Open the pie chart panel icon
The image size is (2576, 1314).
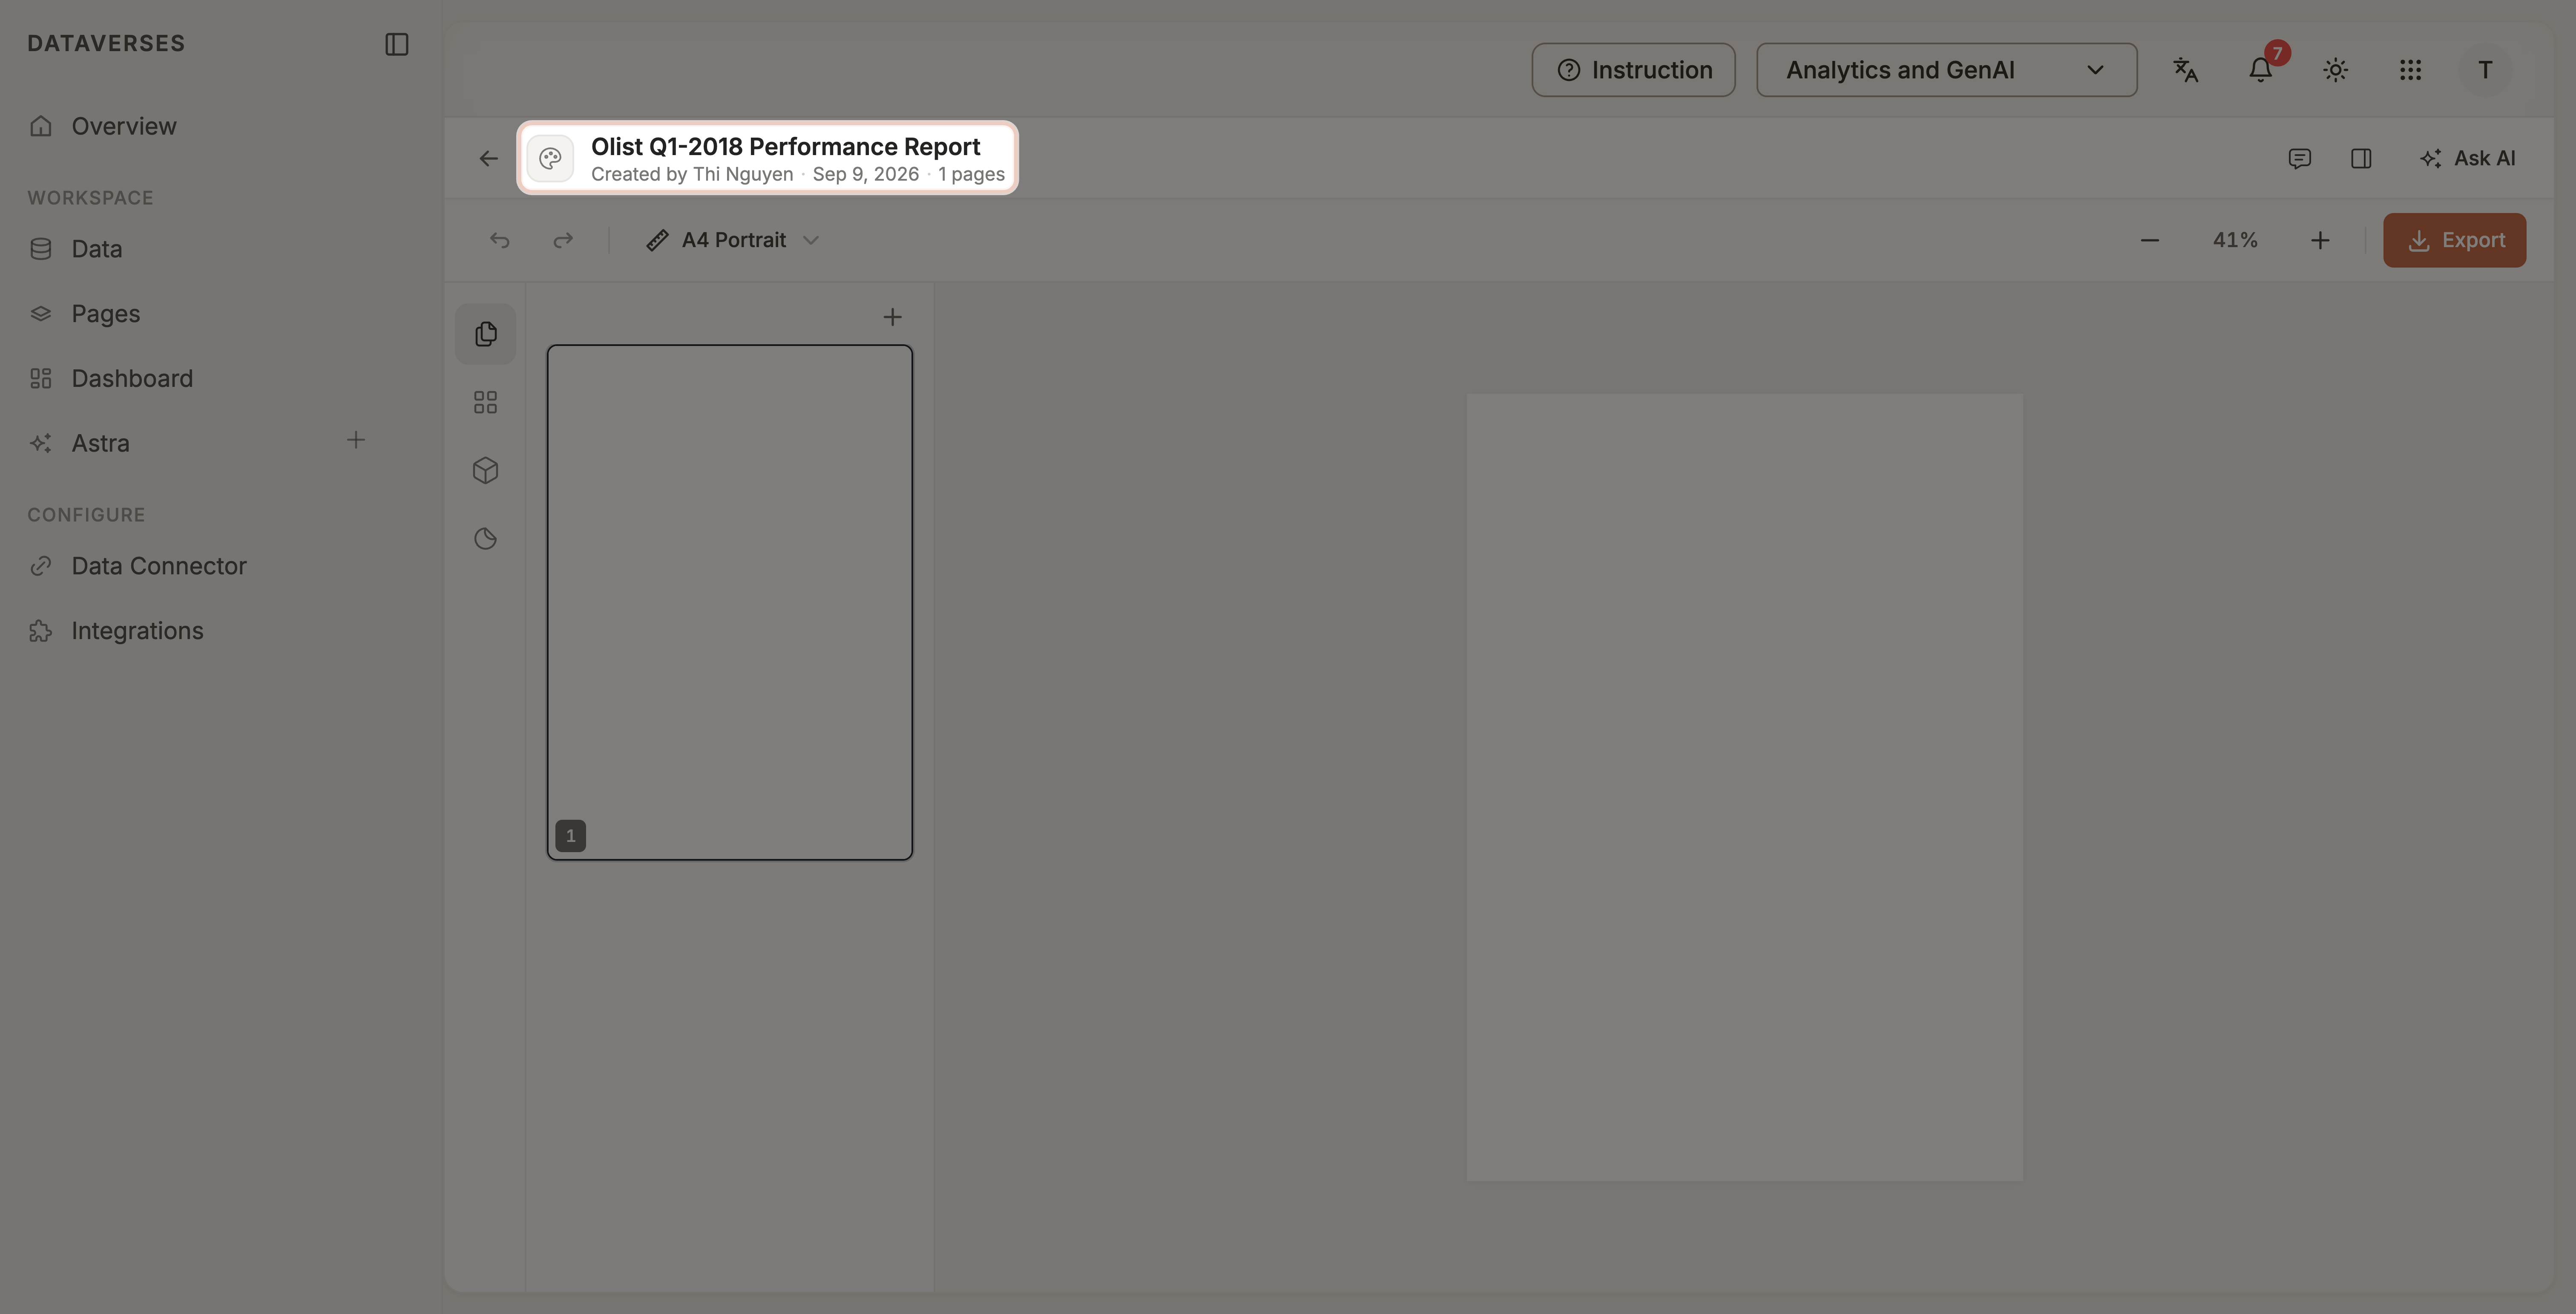(x=485, y=538)
